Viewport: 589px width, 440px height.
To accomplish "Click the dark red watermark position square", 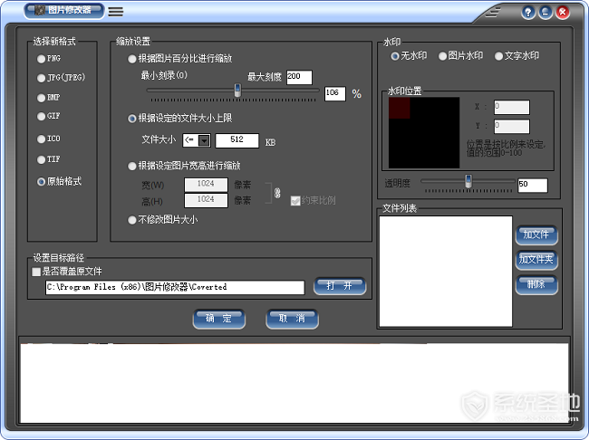I will 399,108.
